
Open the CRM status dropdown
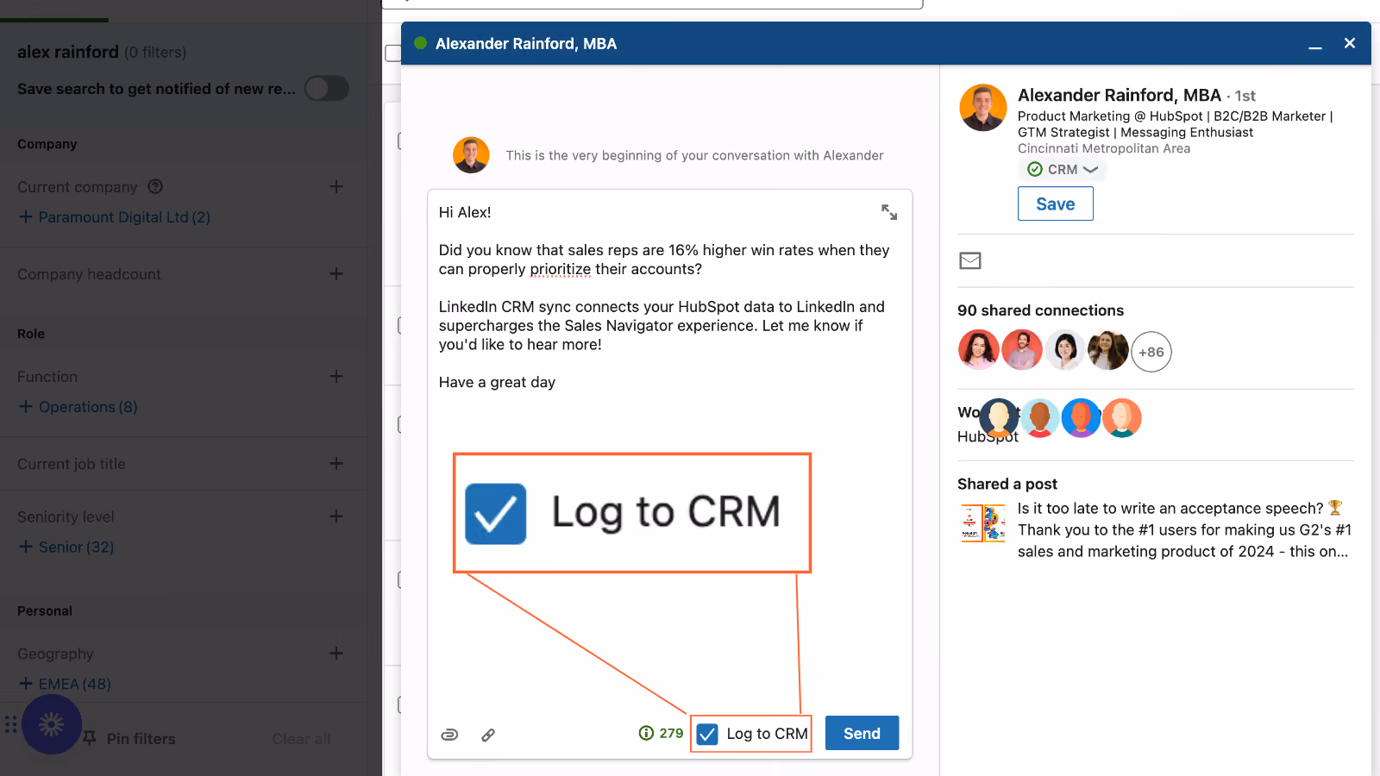pyautogui.click(x=1063, y=170)
